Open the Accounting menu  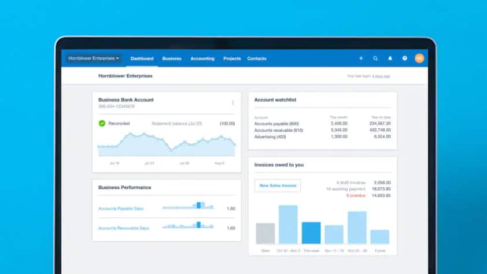pos(202,58)
